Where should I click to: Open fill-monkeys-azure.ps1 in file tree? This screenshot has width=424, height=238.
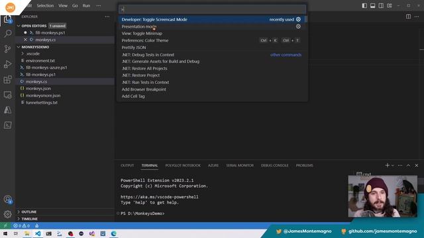coord(46,67)
